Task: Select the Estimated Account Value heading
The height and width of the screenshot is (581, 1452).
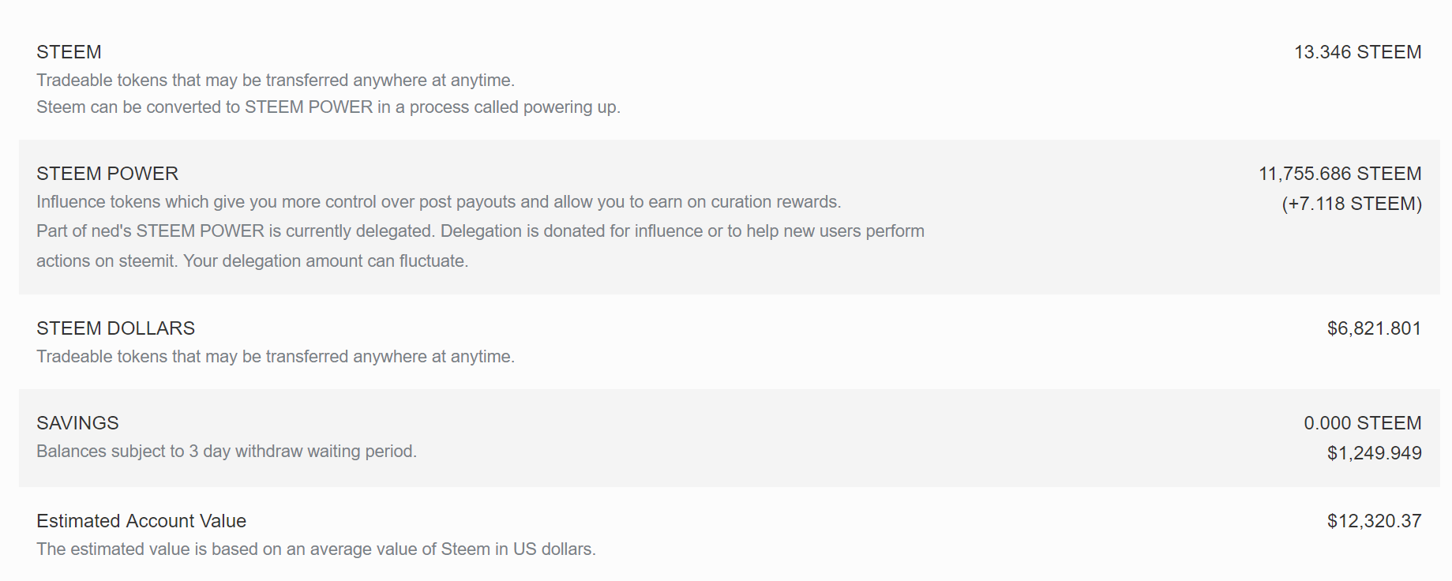Action: coord(141,521)
